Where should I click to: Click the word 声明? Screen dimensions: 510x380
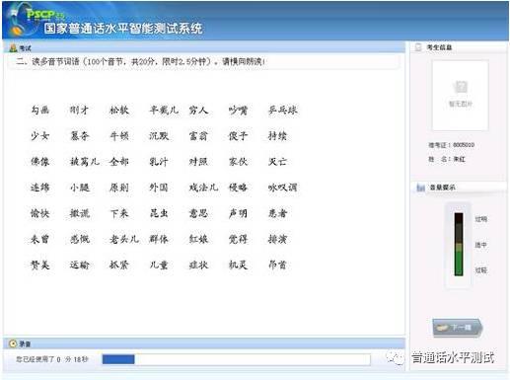[x=238, y=213]
